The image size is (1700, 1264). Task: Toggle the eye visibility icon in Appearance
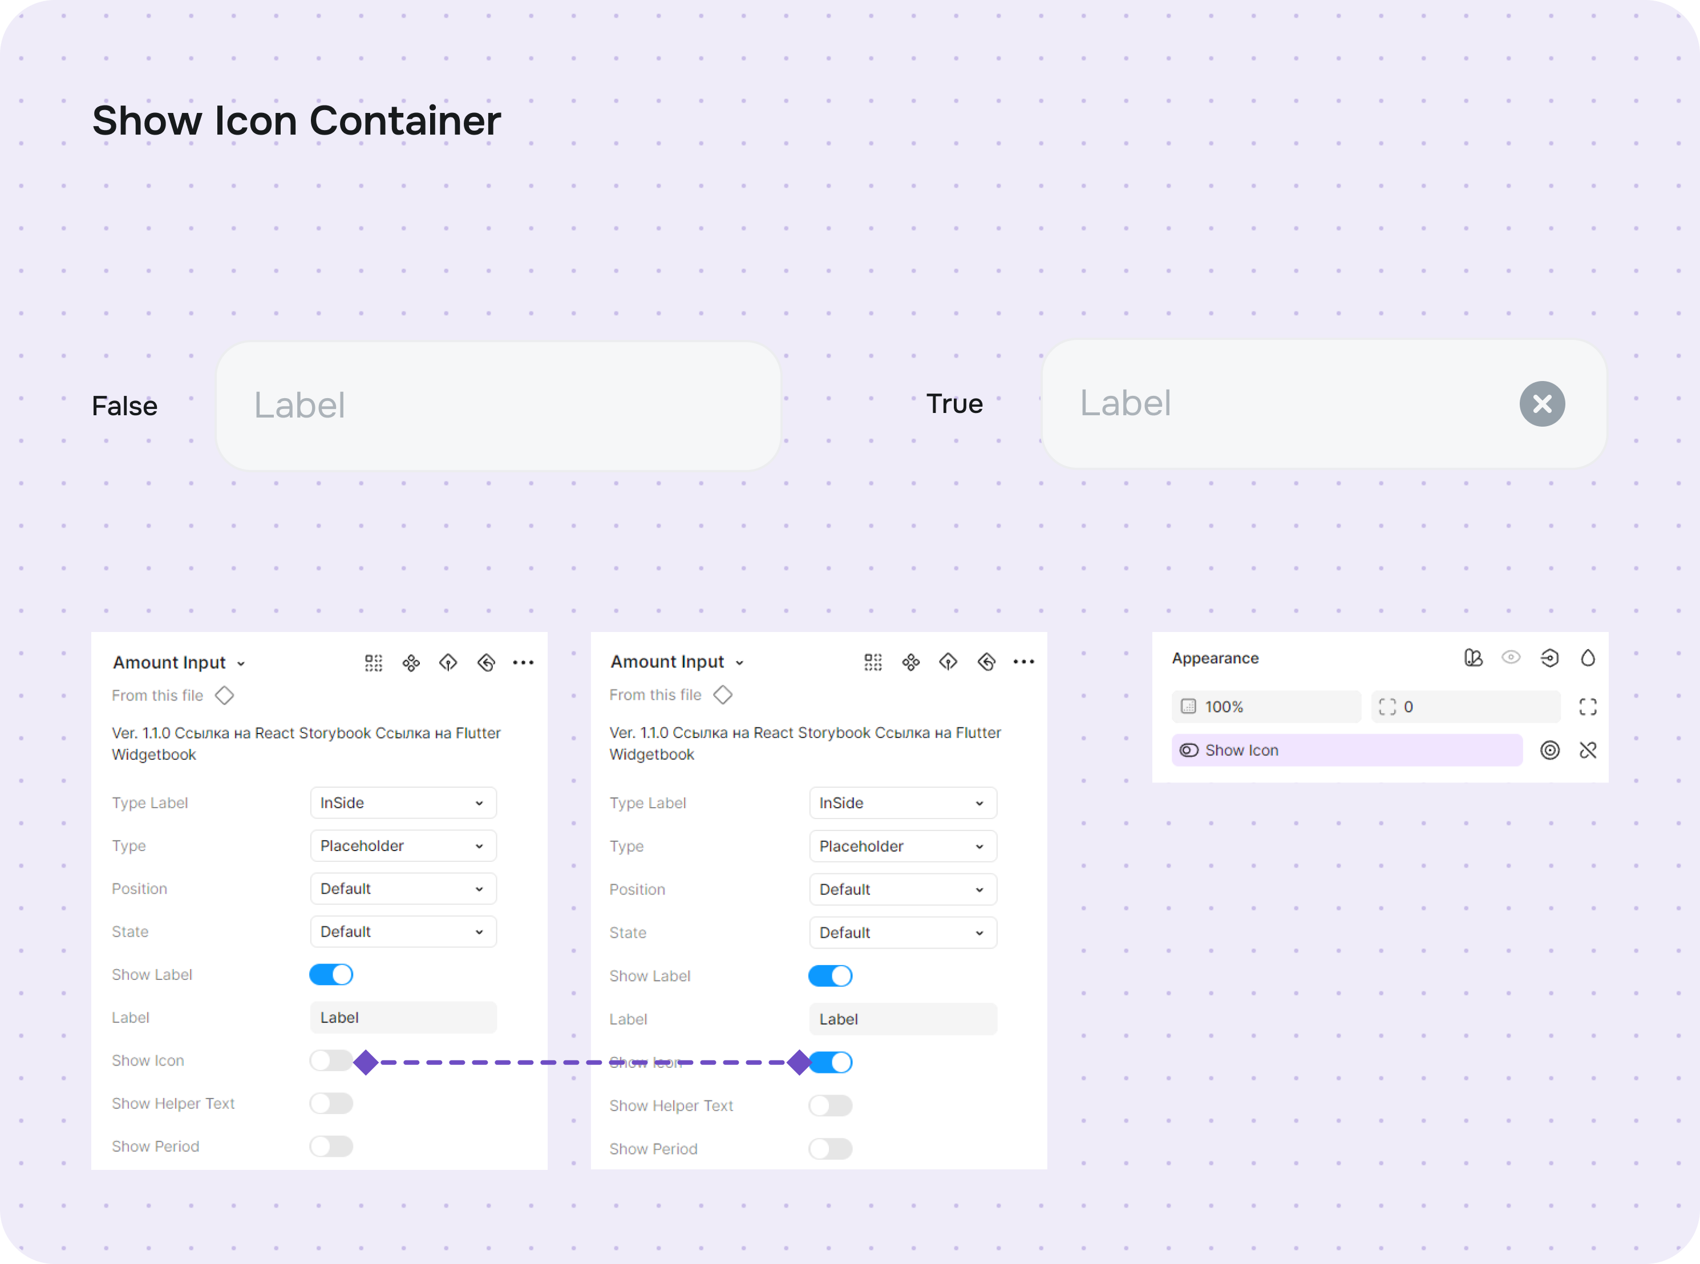(x=1510, y=658)
